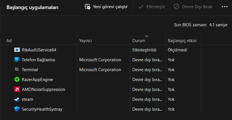Run a new task with Yeni görevi çalıştır
This screenshot has width=232, height=120.
(x=106, y=7)
